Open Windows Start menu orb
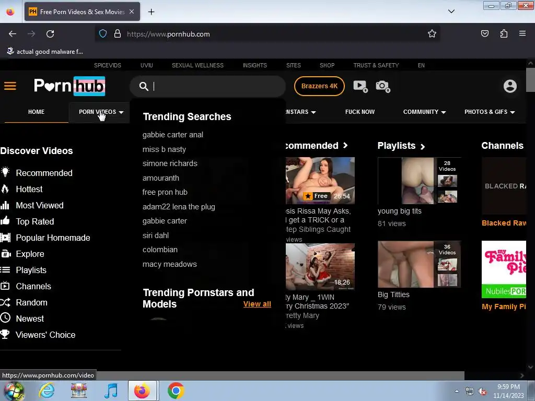The width and height of the screenshot is (535, 401). point(14,391)
